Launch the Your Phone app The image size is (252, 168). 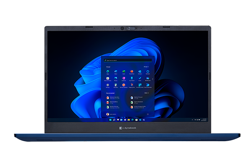pyautogui.click(x=132, y=79)
